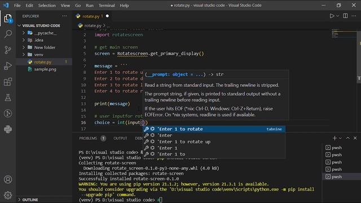Image resolution: width=361 pixels, height=203 pixels.
Task: Run the Python file with play icon
Action: [332, 16]
